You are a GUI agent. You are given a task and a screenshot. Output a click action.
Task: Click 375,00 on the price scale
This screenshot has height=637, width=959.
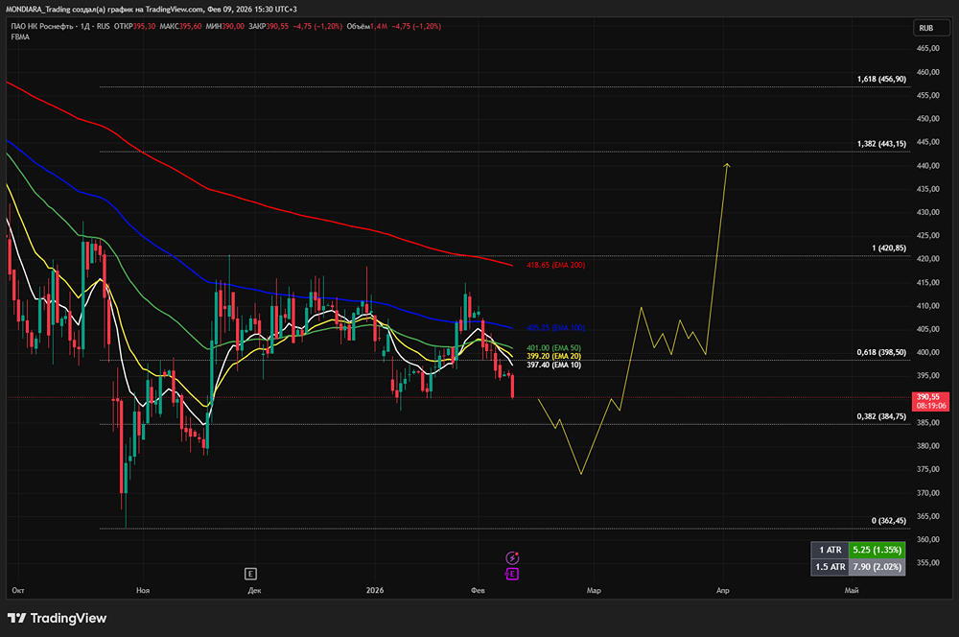coord(927,469)
